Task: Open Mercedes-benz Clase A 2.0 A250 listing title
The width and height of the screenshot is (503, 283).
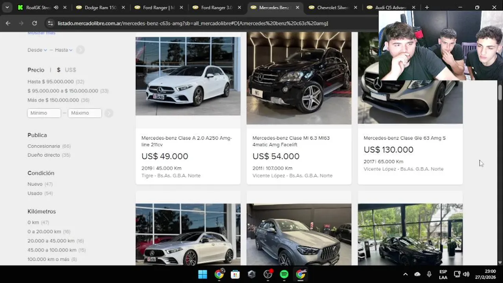Action: tap(187, 141)
